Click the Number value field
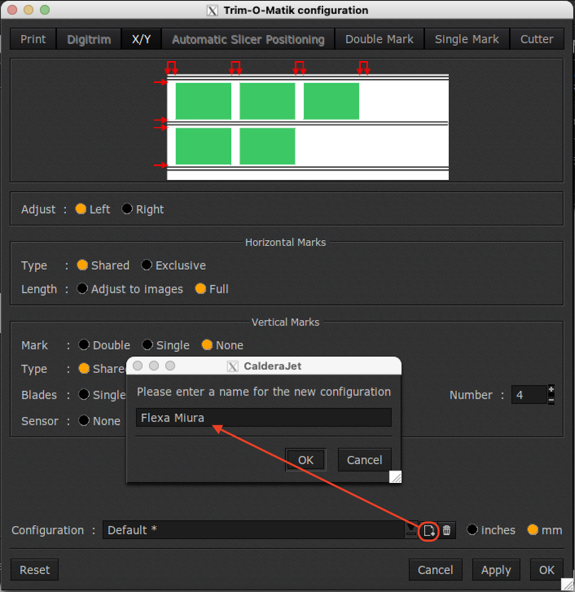Viewport: 575px width, 592px height. click(529, 395)
